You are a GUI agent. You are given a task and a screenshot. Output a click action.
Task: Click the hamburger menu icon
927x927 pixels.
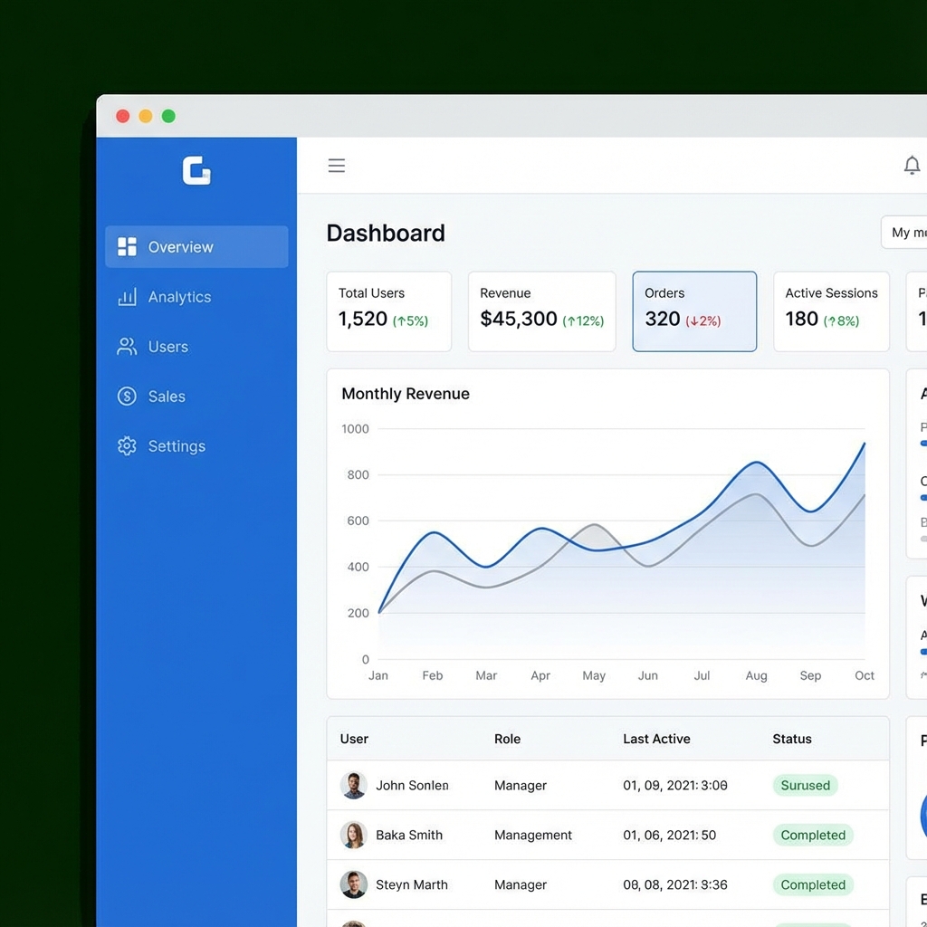click(x=337, y=166)
